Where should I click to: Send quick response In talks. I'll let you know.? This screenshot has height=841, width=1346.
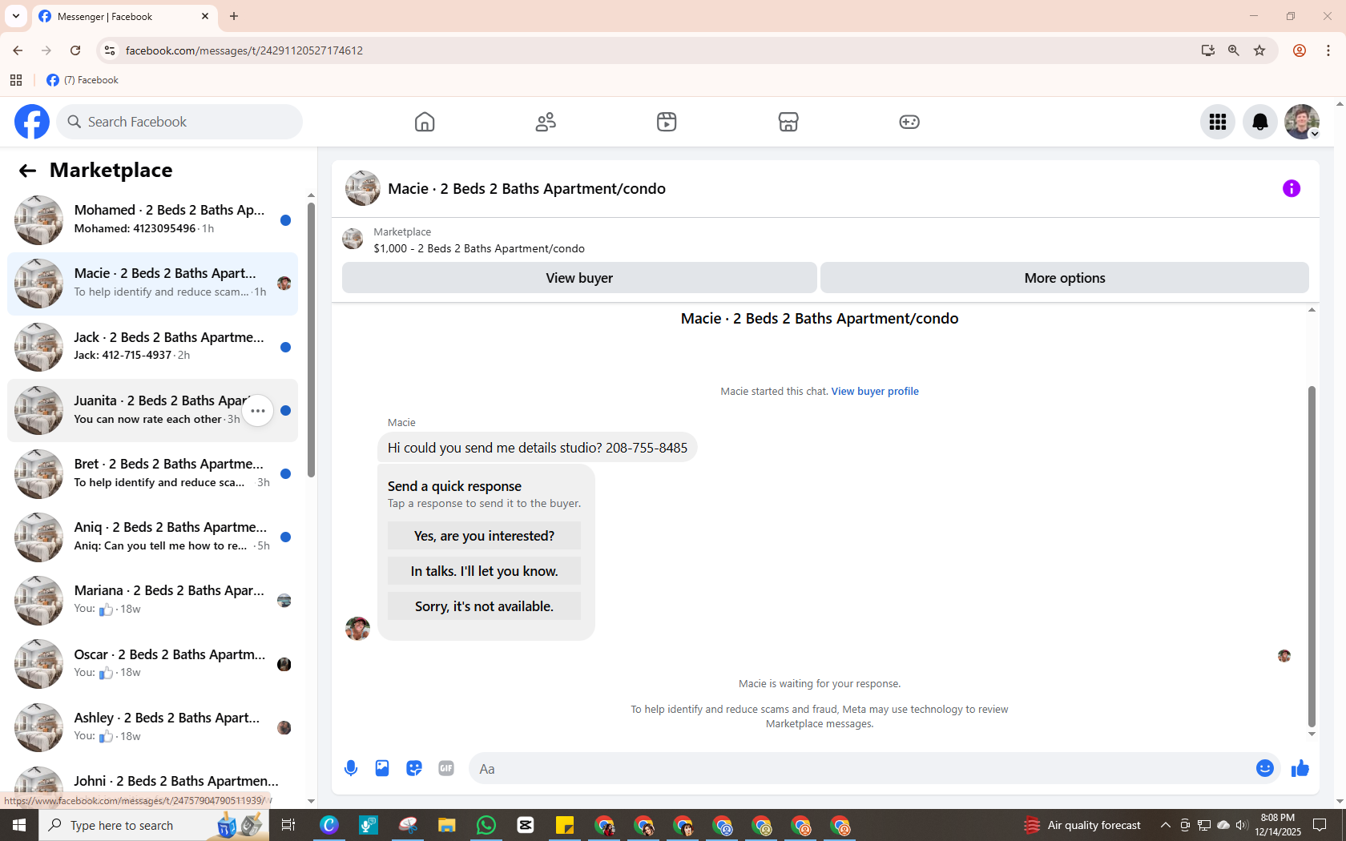(484, 571)
